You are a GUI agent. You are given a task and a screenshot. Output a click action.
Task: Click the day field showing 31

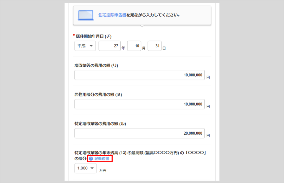154,46
